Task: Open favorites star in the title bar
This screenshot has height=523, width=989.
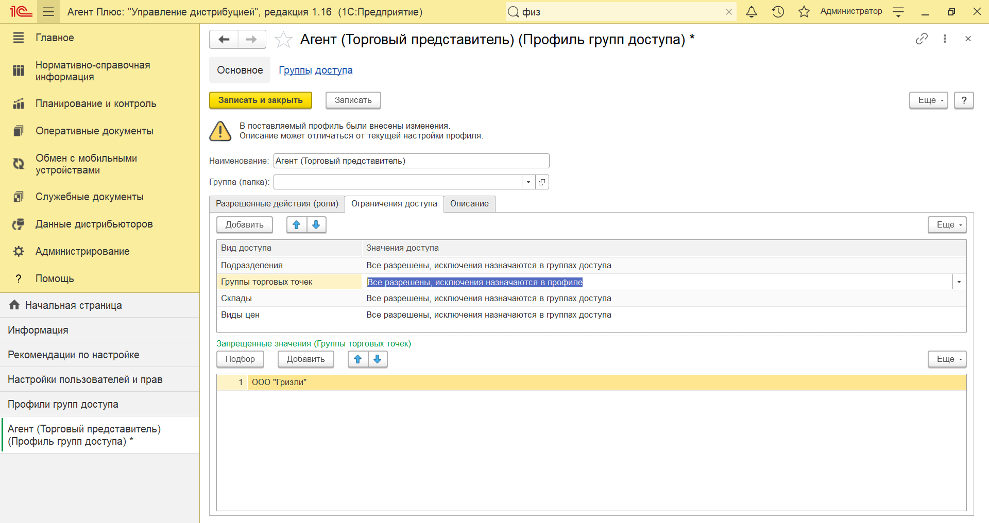Action: tap(804, 12)
